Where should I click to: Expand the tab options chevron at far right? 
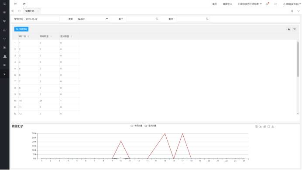pyautogui.click(x=299, y=11)
